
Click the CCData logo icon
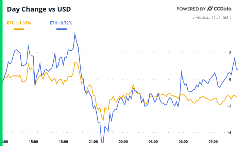coord(210,8)
